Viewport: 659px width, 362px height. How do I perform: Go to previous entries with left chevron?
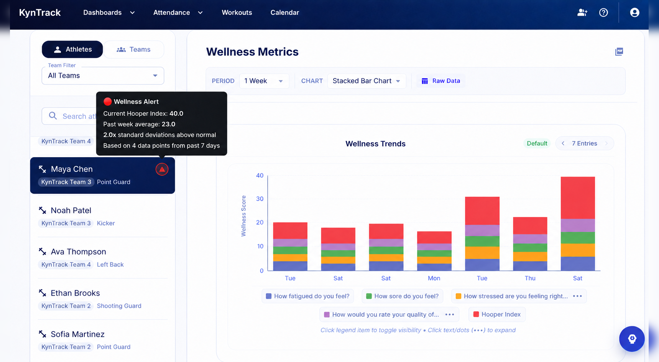563,143
